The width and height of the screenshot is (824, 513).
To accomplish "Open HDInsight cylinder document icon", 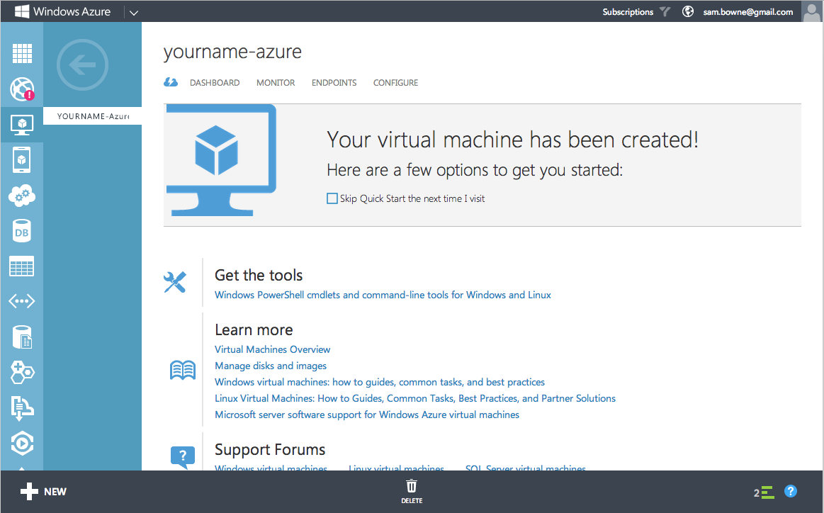I will (22, 337).
